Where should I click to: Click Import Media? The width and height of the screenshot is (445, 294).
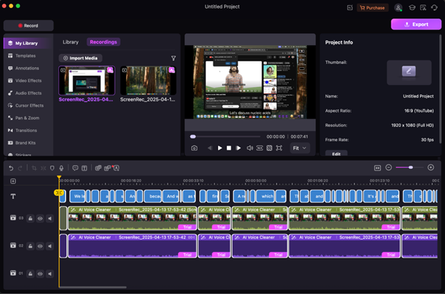click(x=81, y=59)
